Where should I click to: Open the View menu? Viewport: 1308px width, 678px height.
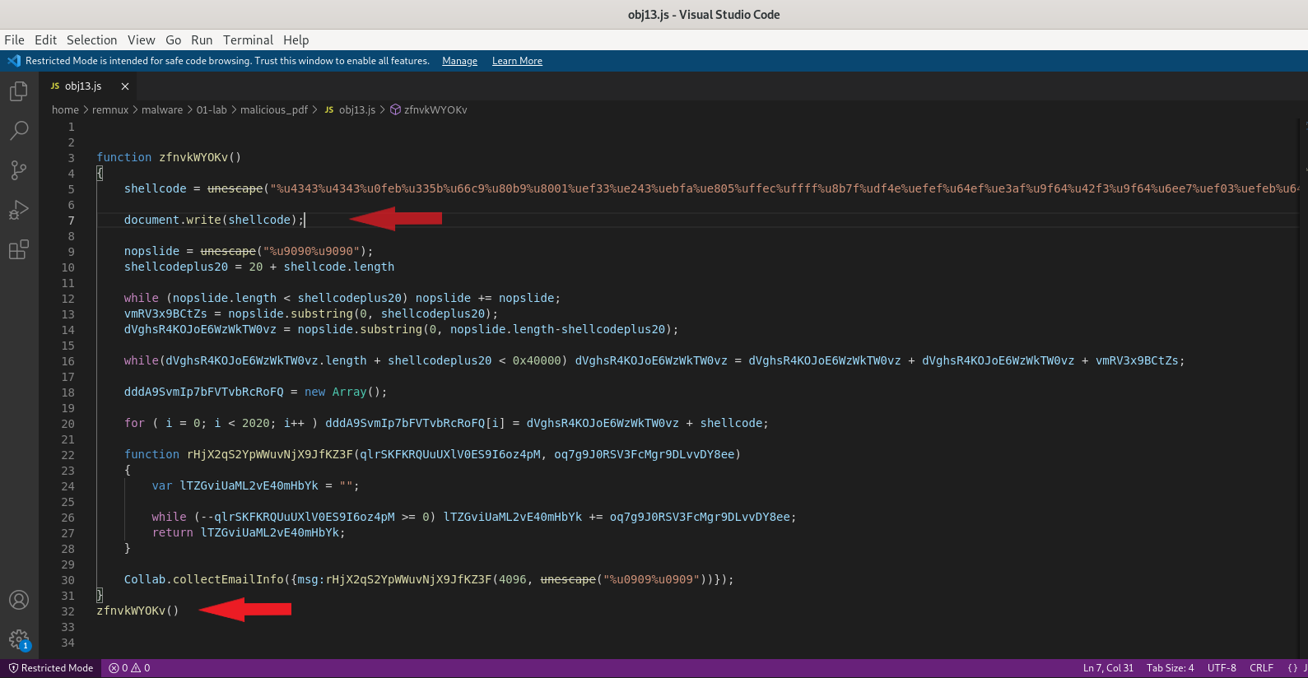point(141,39)
